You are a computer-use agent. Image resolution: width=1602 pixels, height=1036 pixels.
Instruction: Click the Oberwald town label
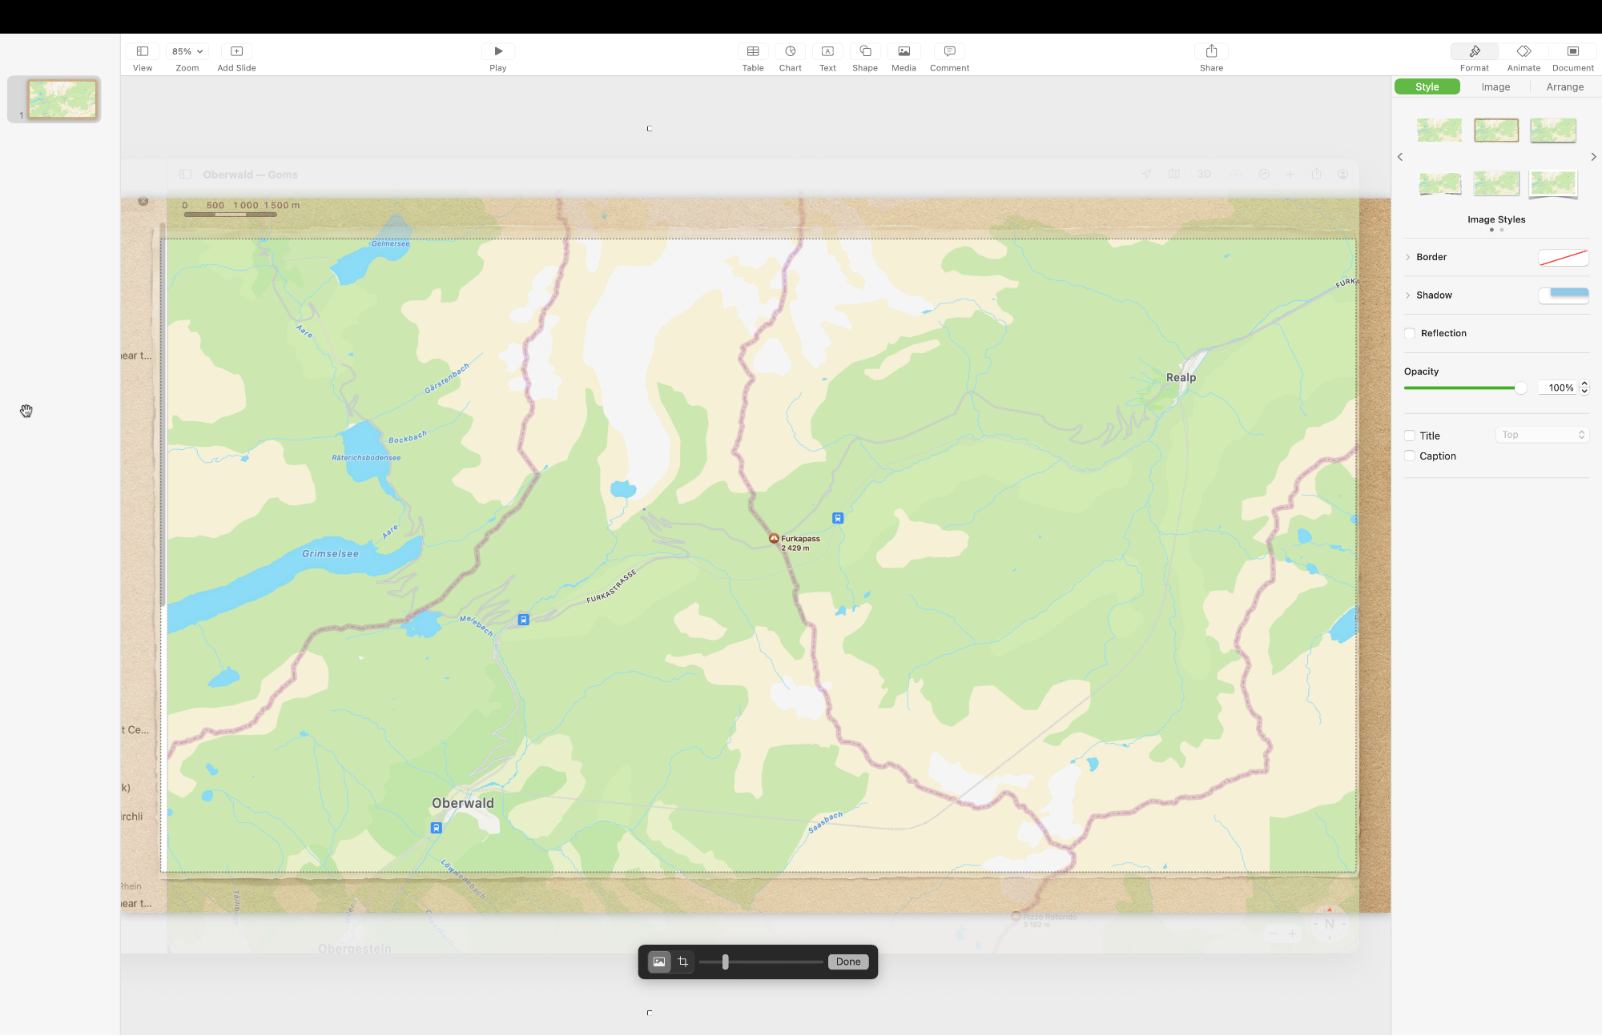point(463,803)
